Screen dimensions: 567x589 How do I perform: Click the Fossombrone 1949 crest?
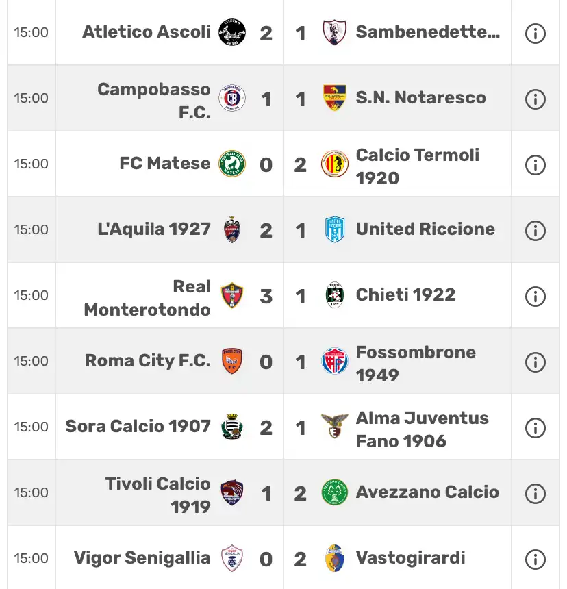coord(335,361)
